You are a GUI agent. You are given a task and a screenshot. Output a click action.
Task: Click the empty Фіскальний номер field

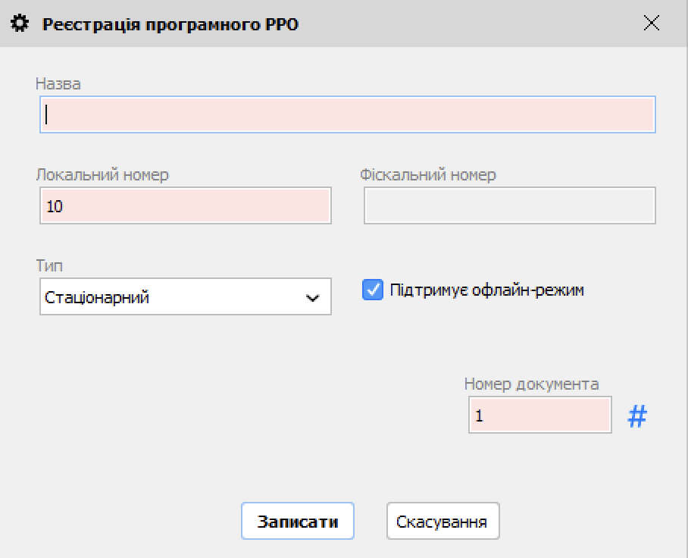[x=509, y=205]
